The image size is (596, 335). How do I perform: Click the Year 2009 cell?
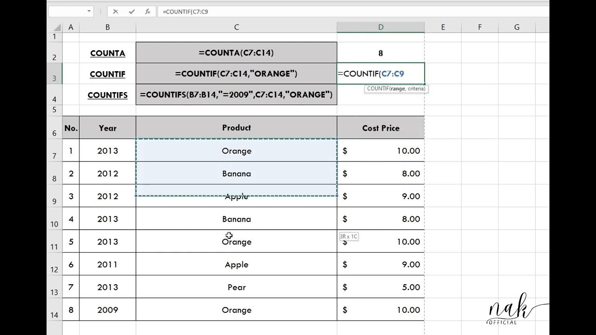pos(108,310)
